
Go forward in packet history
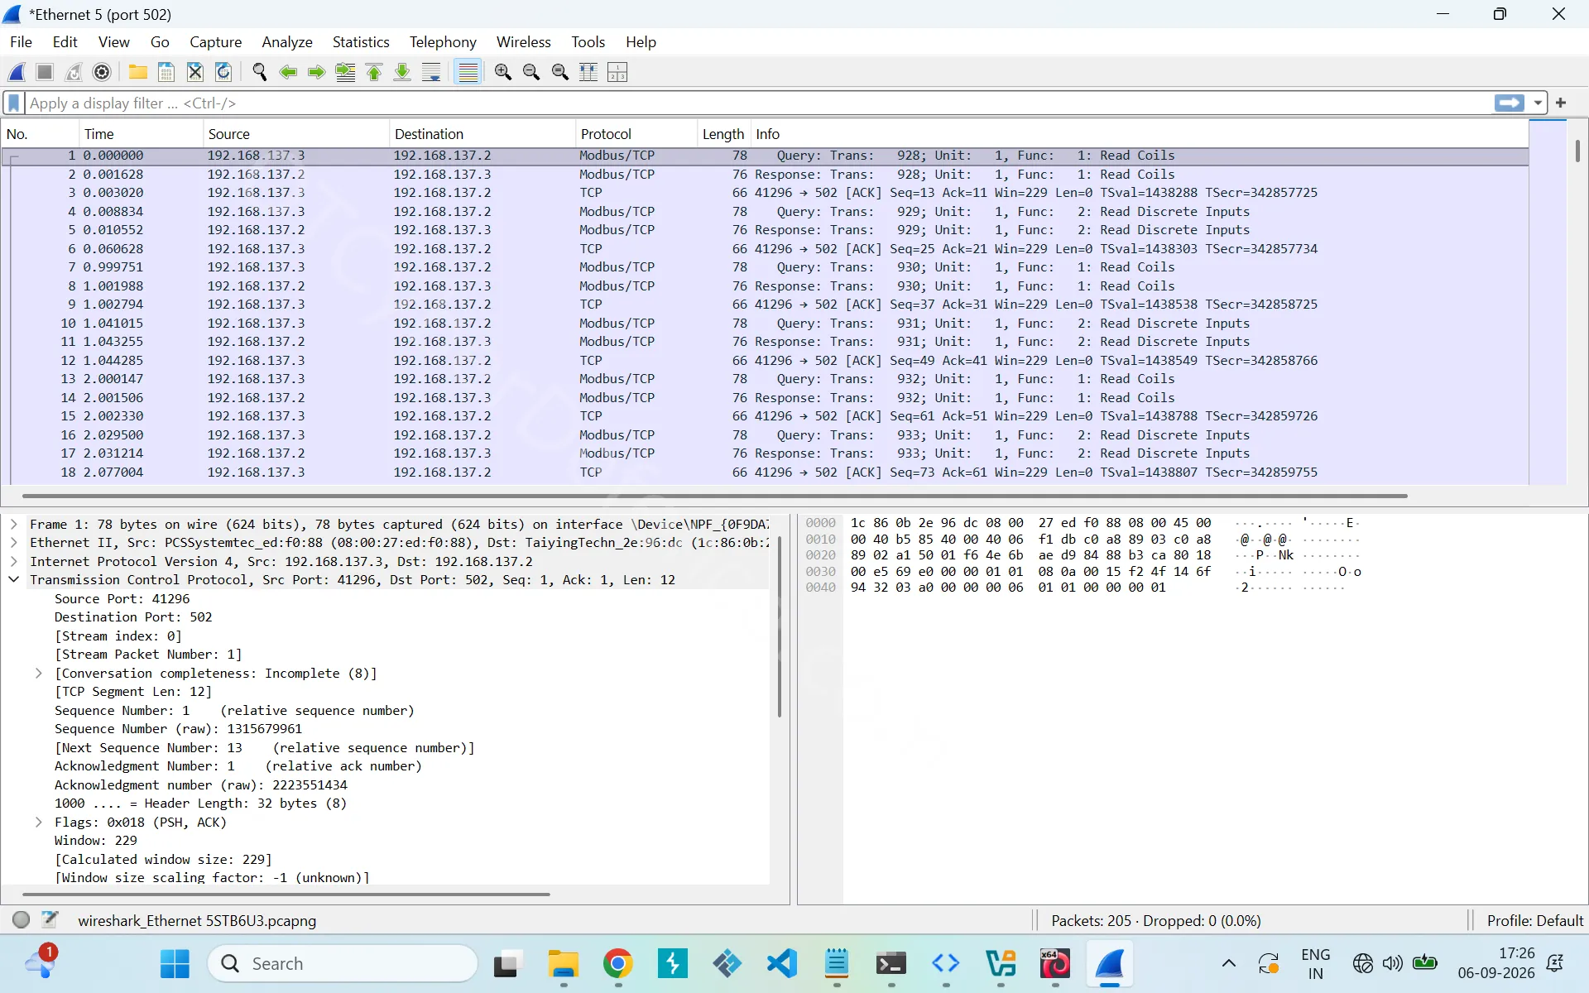click(316, 72)
